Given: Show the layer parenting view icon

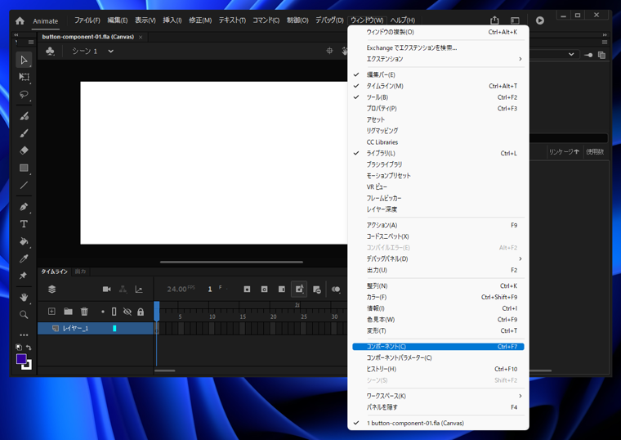Looking at the screenshot, I should [123, 289].
